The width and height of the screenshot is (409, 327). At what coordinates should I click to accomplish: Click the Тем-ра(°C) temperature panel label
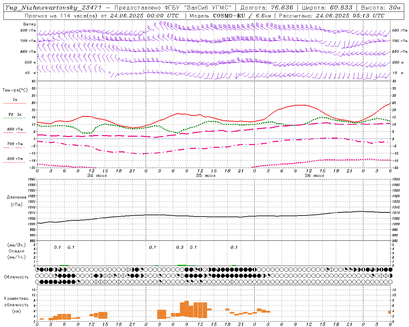coord(15,90)
